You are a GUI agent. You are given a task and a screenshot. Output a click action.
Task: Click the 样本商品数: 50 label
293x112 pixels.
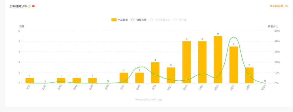[x=279, y=6]
